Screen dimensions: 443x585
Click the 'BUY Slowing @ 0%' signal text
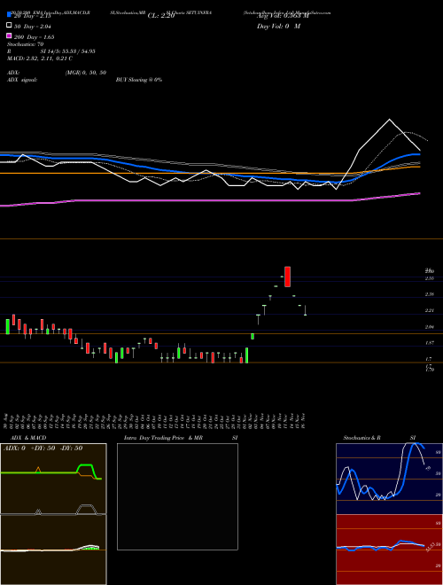[x=139, y=80]
